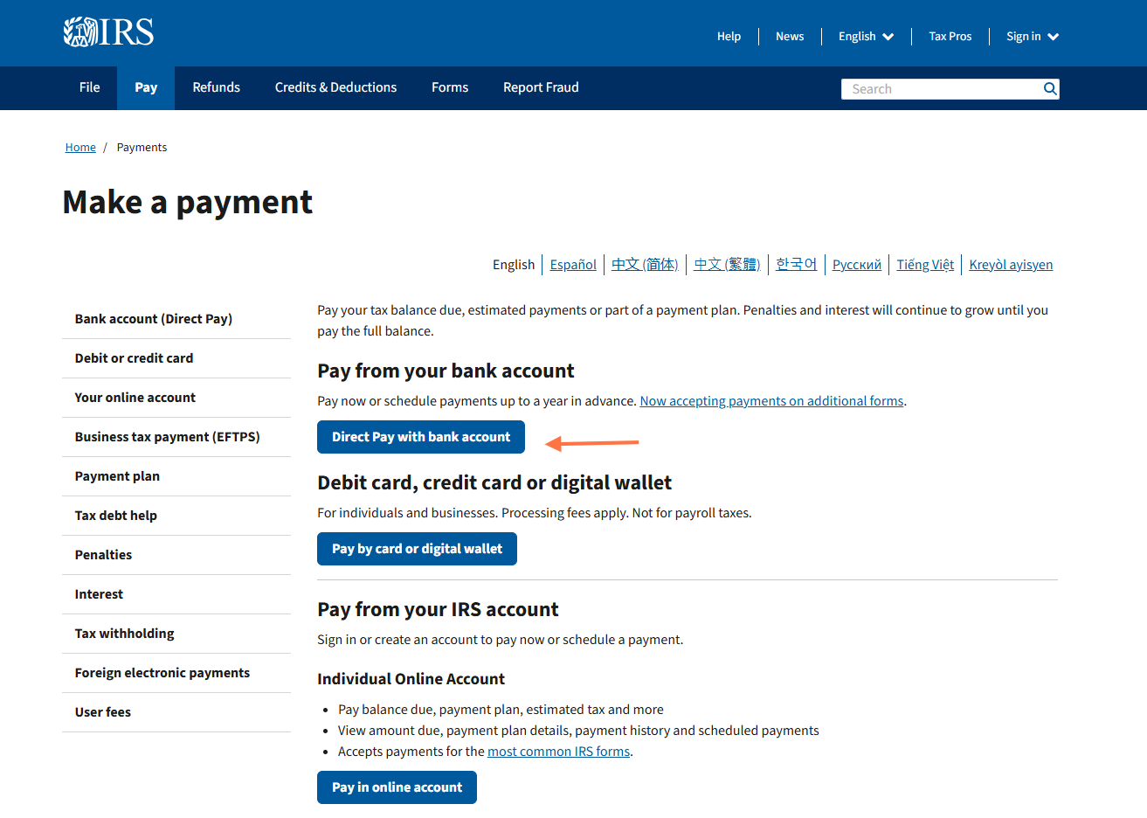
Task: Click the 'Make a payment' heading text
Action: [x=188, y=203]
